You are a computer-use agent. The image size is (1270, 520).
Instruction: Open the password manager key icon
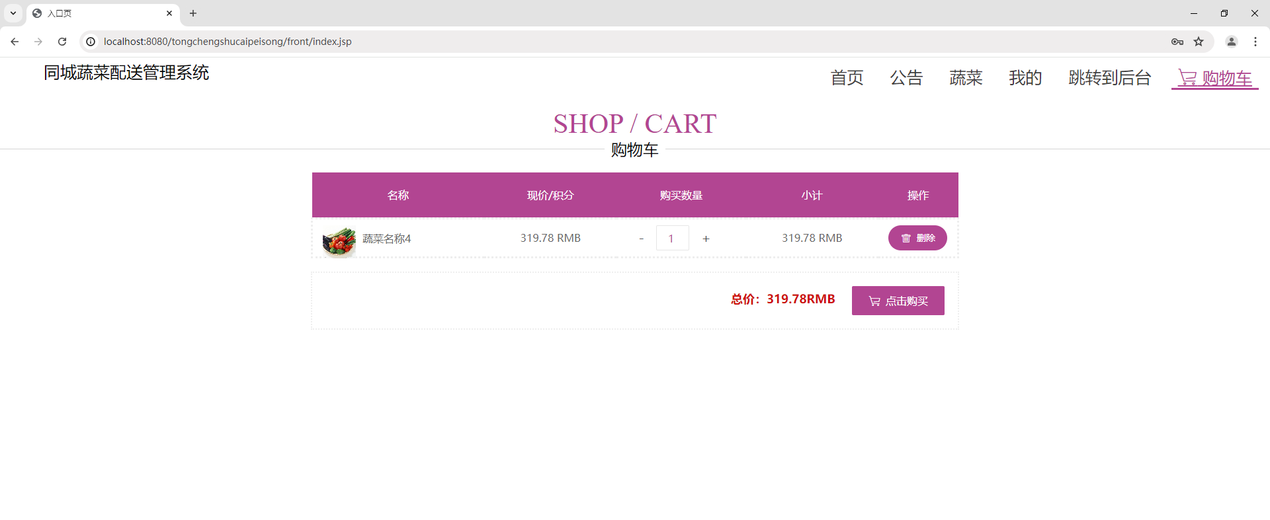click(x=1177, y=42)
